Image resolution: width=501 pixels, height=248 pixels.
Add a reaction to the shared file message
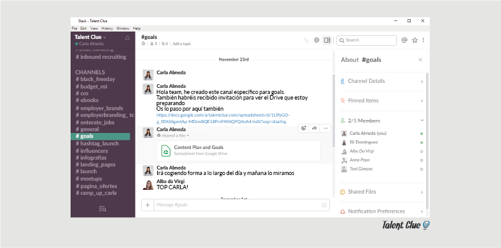(304, 128)
